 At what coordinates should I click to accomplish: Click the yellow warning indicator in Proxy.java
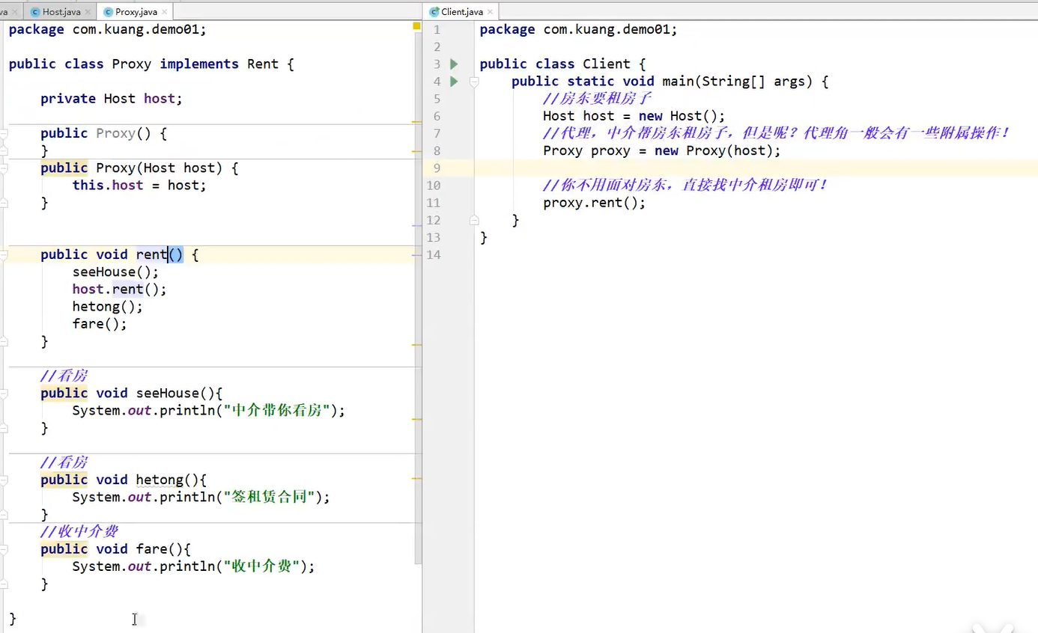pos(416,26)
